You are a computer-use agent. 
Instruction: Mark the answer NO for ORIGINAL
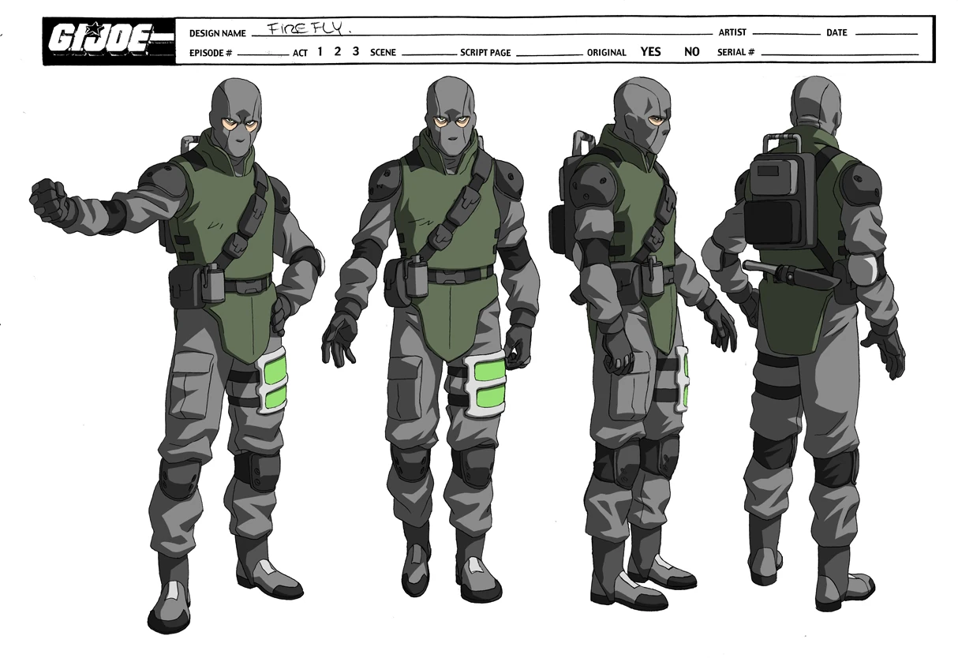[691, 51]
